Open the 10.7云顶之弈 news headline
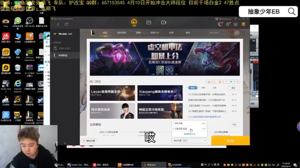The image size is (300, 168). 208,94
